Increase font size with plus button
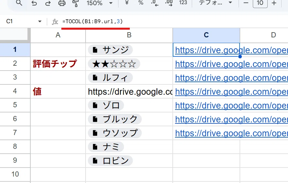 (274, 3)
